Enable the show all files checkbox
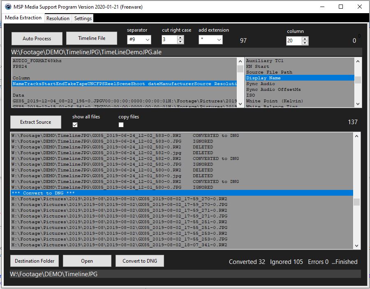 point(75,125)
